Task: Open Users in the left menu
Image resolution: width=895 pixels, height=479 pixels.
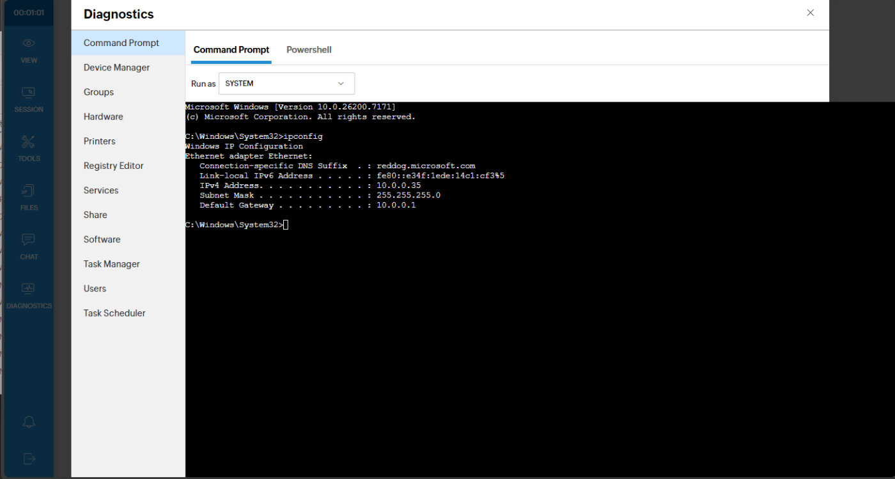Action: pos(128,288)
